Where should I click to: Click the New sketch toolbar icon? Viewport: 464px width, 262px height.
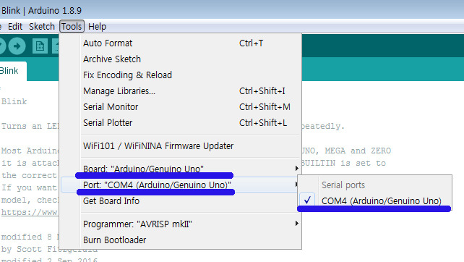click(40, 46)
